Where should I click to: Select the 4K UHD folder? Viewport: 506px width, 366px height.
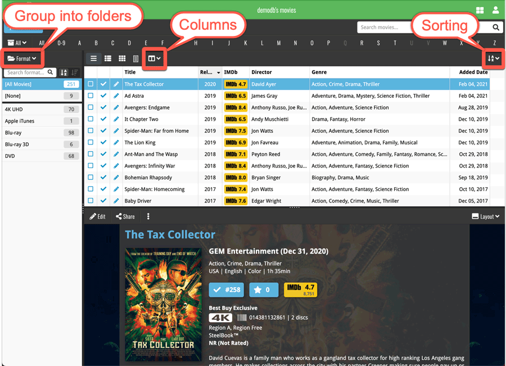click(x=42, y=110)
